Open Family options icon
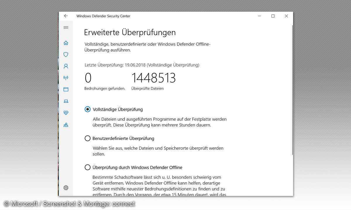The image size is (351, 210). click(x=66, y=125)
